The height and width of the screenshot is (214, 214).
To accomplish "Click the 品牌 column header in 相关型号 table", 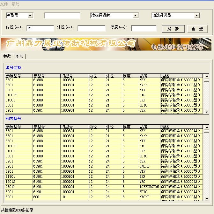I will 149,127.
